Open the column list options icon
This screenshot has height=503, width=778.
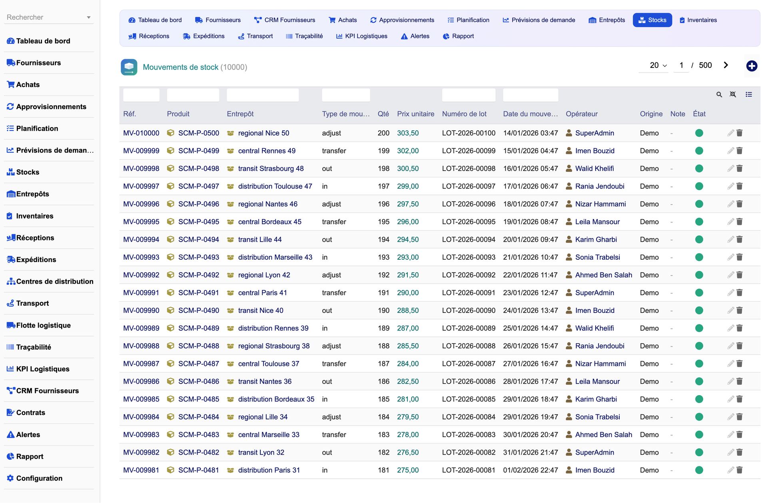(749, 95)
